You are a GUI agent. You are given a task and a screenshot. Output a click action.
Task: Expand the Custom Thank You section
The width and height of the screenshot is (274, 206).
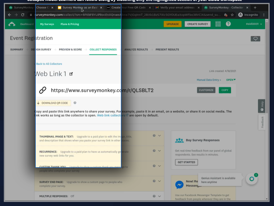click(x=159, y=166)
